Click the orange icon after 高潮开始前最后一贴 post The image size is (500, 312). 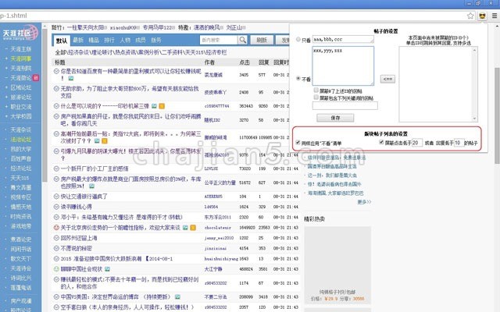click(x=104, y=140)
